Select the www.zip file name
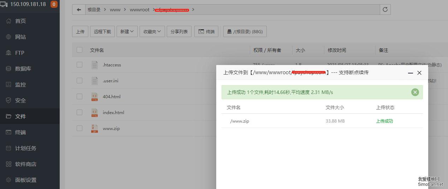 point(111,129)
